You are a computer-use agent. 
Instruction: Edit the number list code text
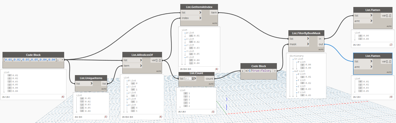31,60
